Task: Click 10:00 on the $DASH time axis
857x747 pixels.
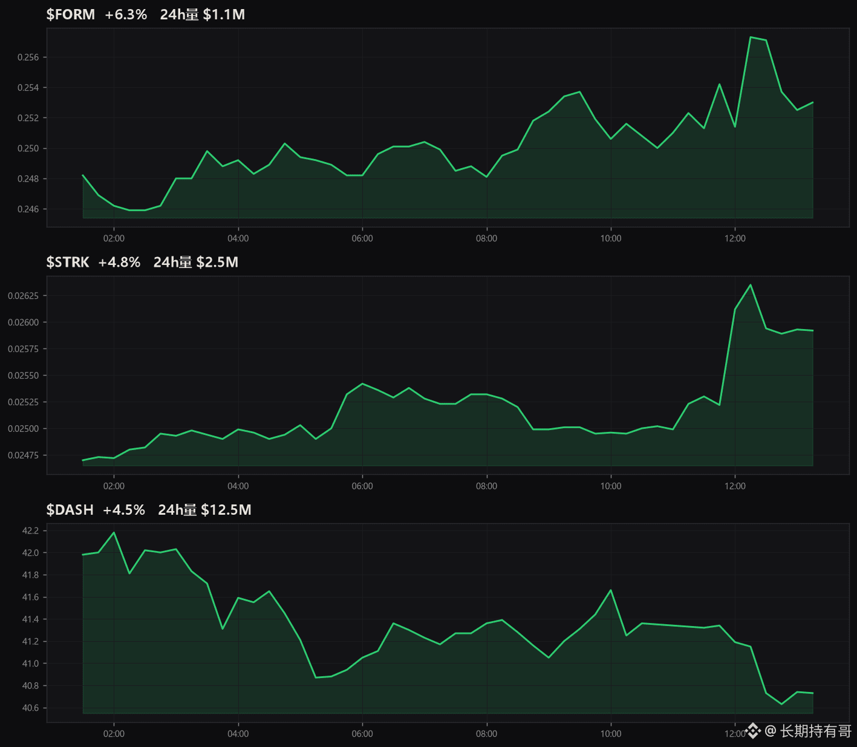Action: click(611, 734)
